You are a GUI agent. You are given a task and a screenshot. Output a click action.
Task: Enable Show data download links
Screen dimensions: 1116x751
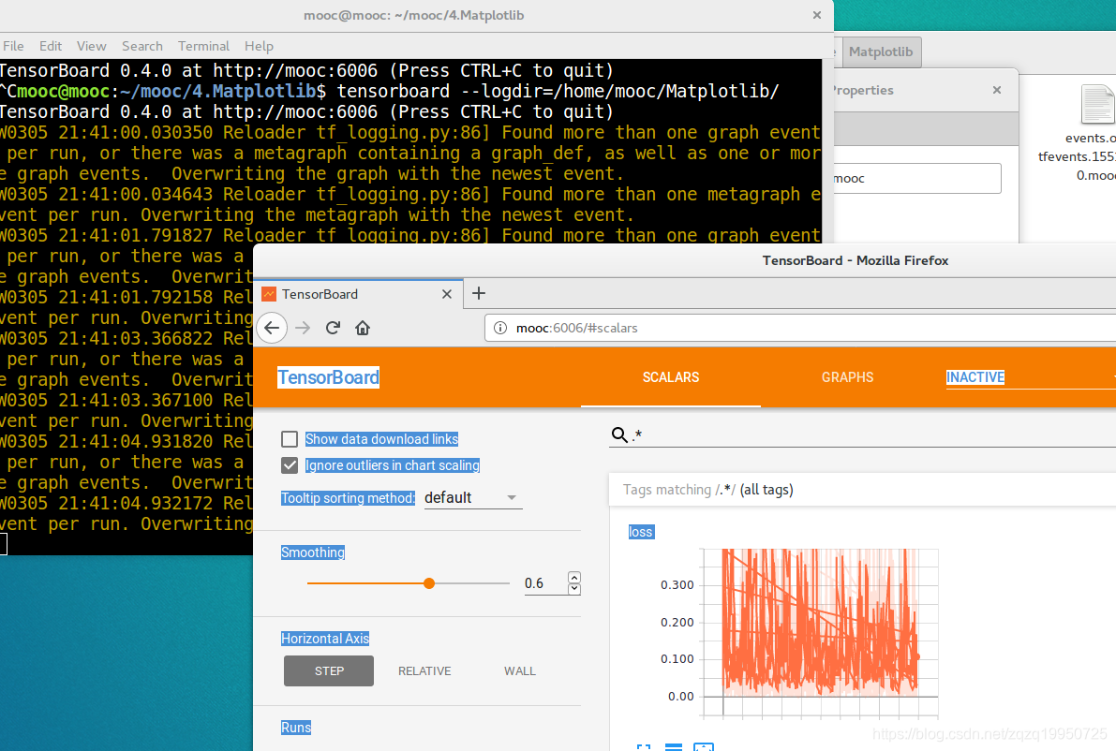290,438
